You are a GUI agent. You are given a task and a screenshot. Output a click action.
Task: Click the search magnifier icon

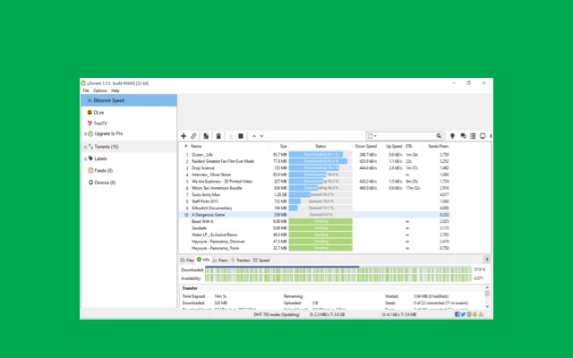(439, 136)
